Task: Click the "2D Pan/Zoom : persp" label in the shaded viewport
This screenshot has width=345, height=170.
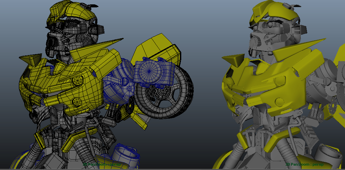Action: click(304, 164)
